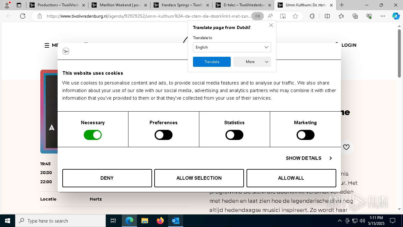Add this page to favorites star

(x=295, y=16)
